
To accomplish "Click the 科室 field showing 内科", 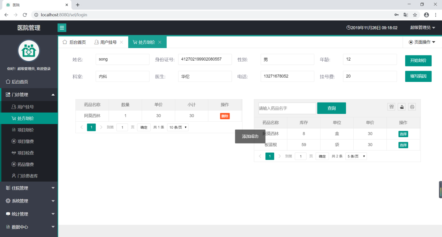I will [x=122, y=76].
